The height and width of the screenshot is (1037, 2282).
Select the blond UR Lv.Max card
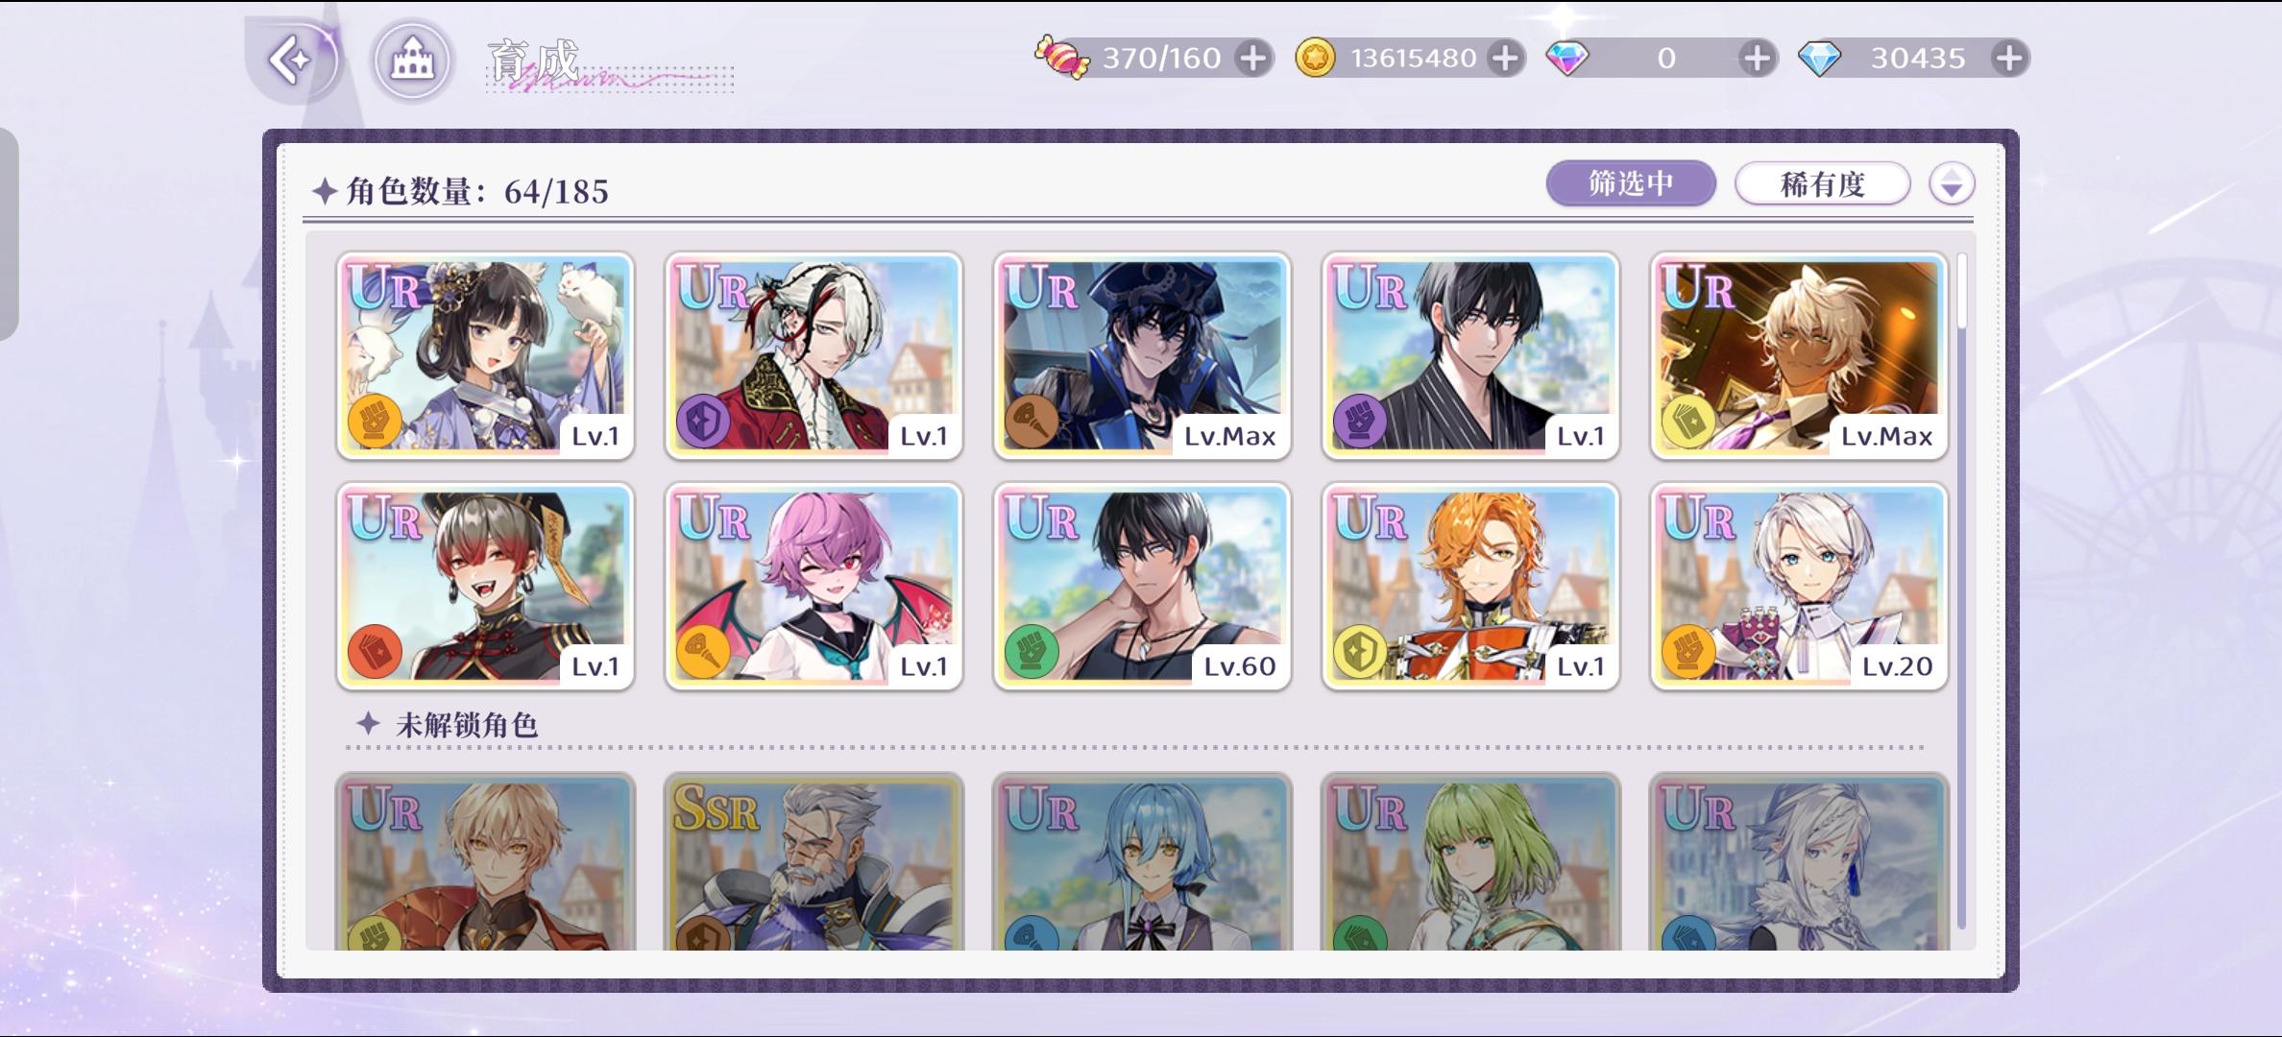tap(1799, 355)
